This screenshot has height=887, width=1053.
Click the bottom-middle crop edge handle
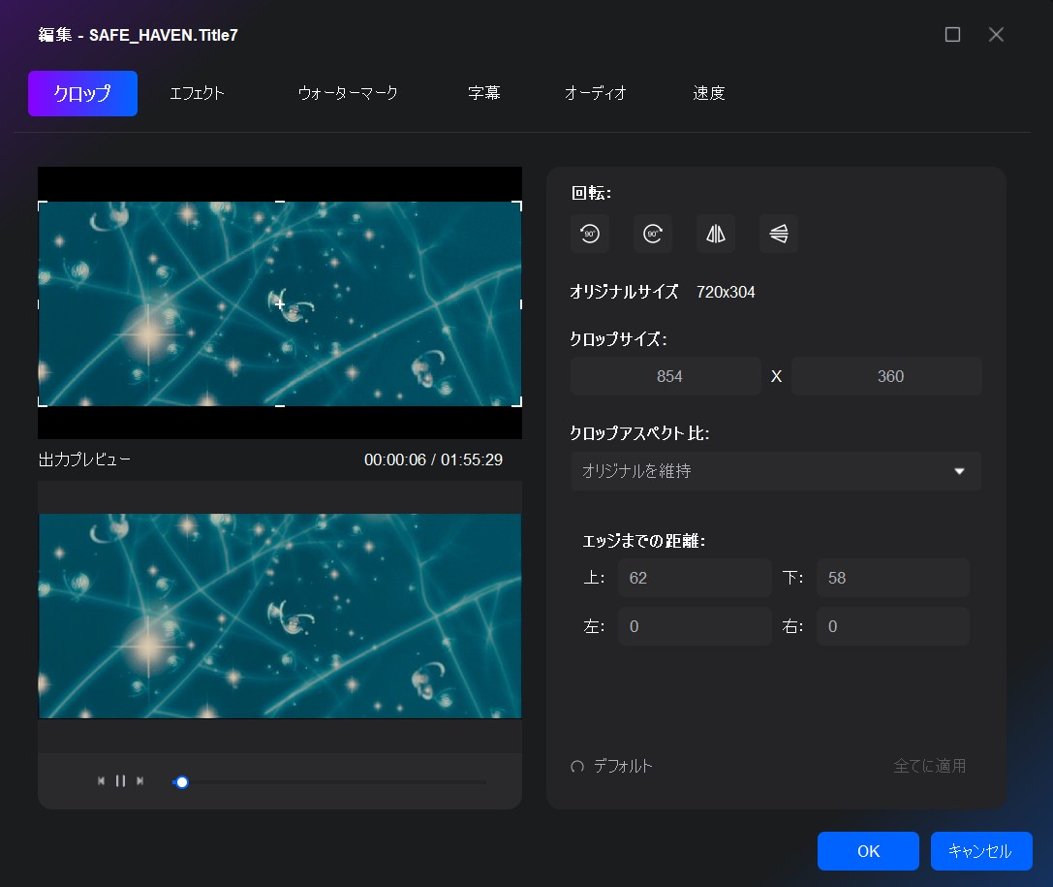[x=280, y=405]
